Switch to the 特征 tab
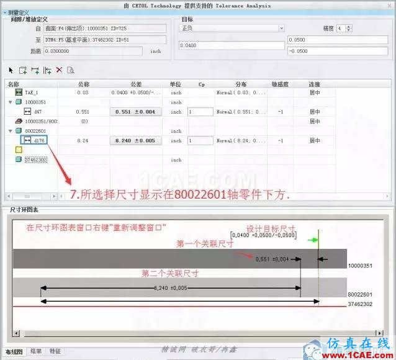 click(55, 351)
